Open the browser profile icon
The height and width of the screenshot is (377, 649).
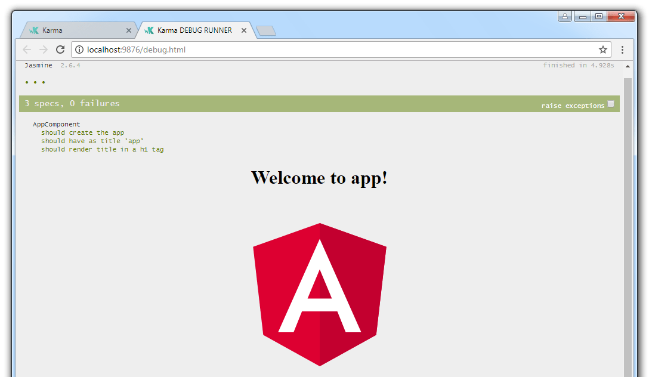click(564, 16)
